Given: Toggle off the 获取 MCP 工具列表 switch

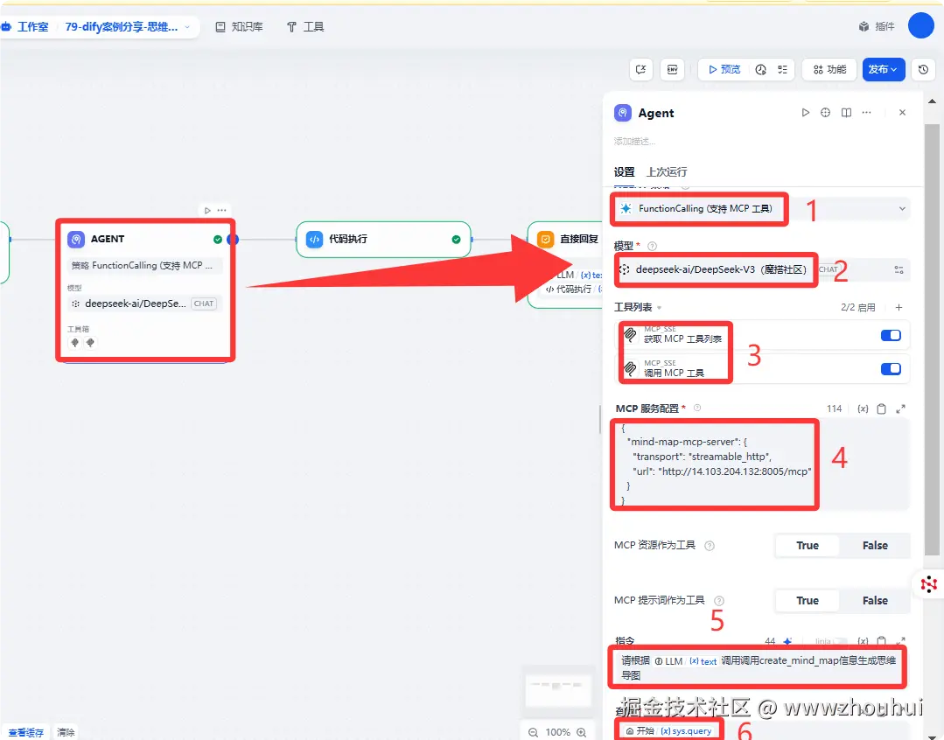Looking at the screenshot, I should [891, 335].
